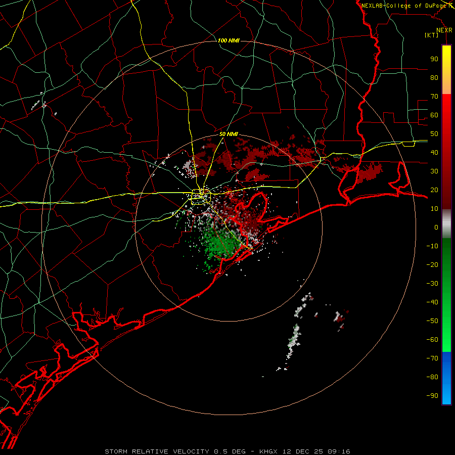Viewport: 455px width, 455px height.
Task: Click the -70 value on velocity scale
Action: click(x=432, y=358)
